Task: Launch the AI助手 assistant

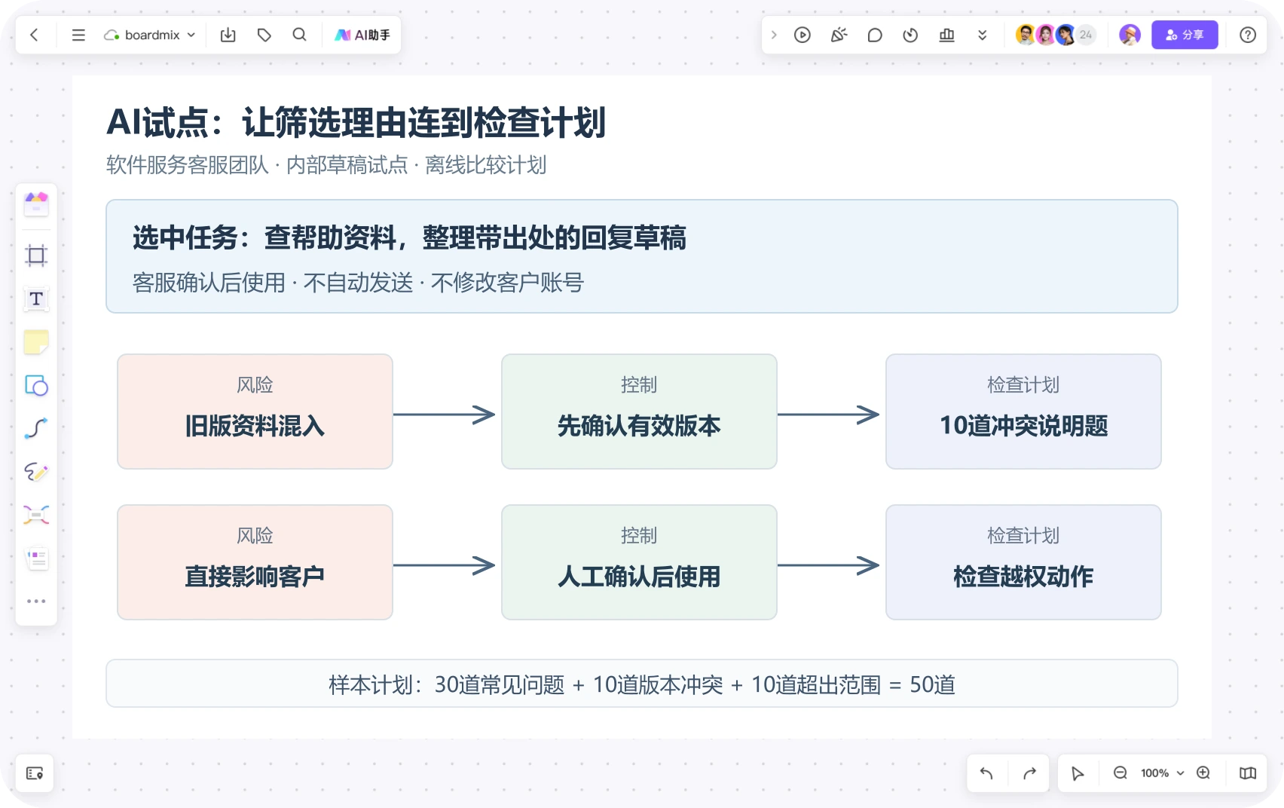Action: coord(362,35)
